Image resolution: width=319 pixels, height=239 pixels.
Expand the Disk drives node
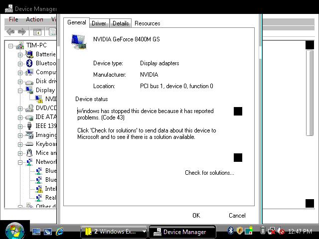(20, 82)
